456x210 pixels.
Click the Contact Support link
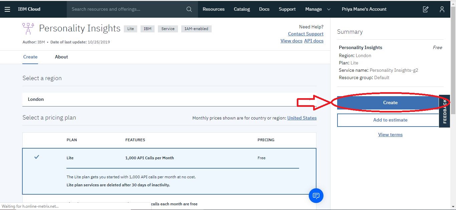point(305,34)
